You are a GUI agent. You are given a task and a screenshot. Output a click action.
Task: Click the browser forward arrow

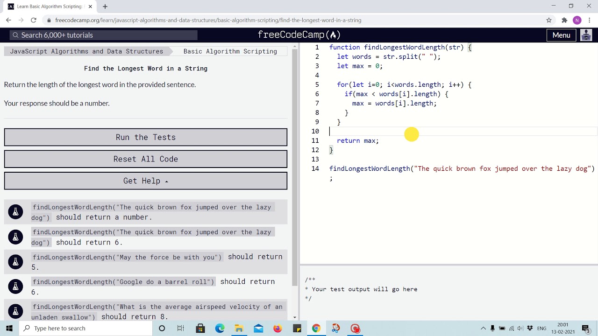click(x=21, y=20)
